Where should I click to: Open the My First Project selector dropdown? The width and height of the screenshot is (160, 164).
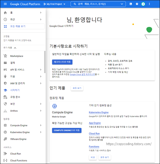tap(54, 4)
